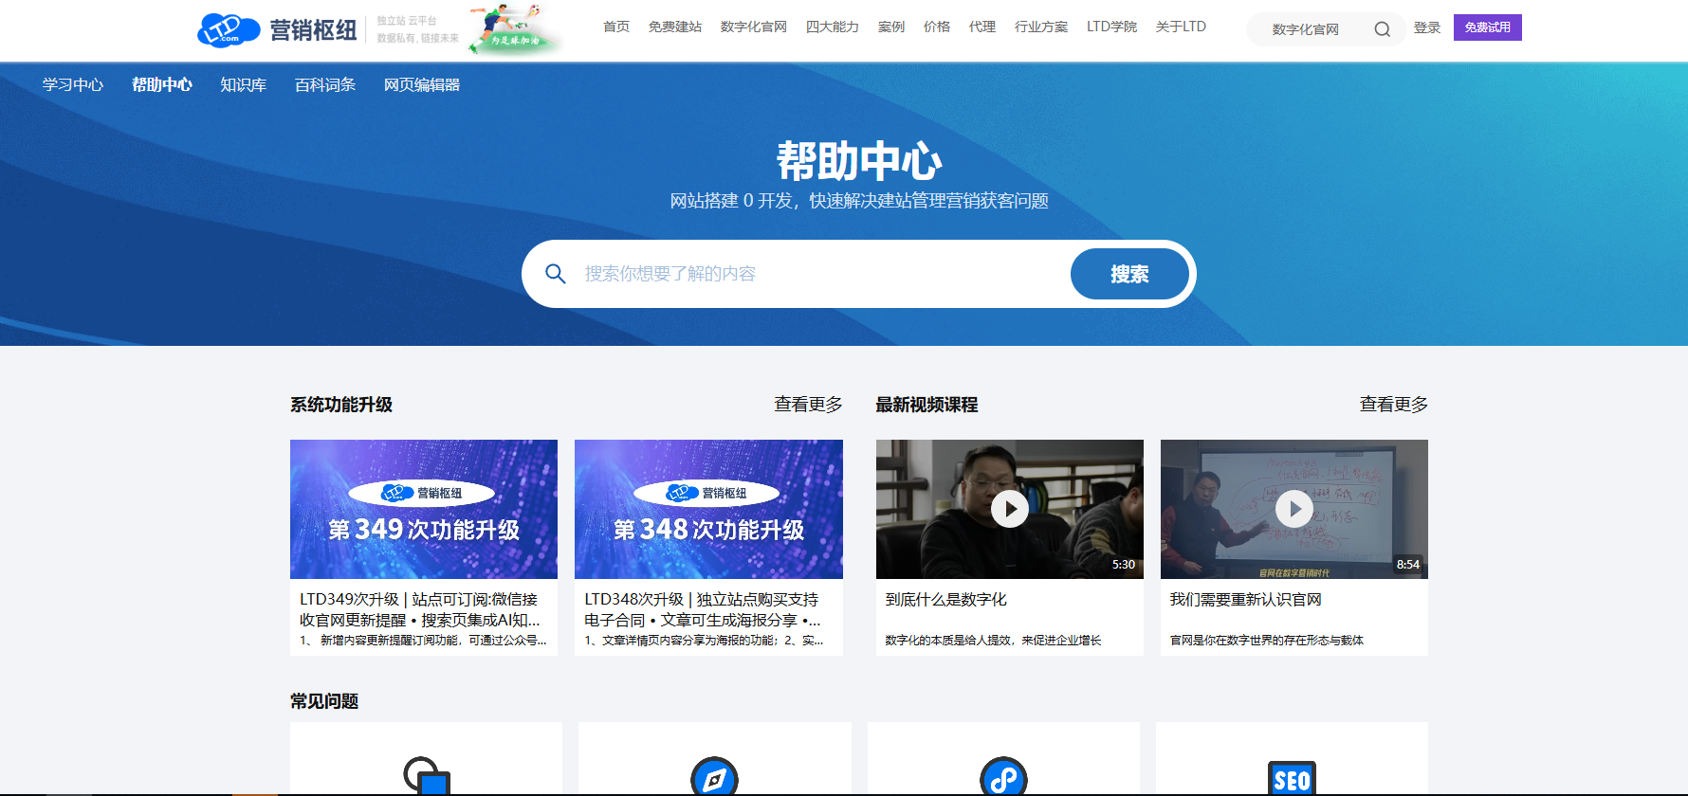
Task: Click the 5:30 video duration label
Action: (1124, 564)
